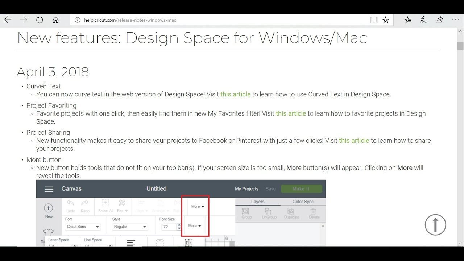464x261 pixels.
Task: Click the New project plus icon
Action: pyautogui.click(x=49, y=208)
